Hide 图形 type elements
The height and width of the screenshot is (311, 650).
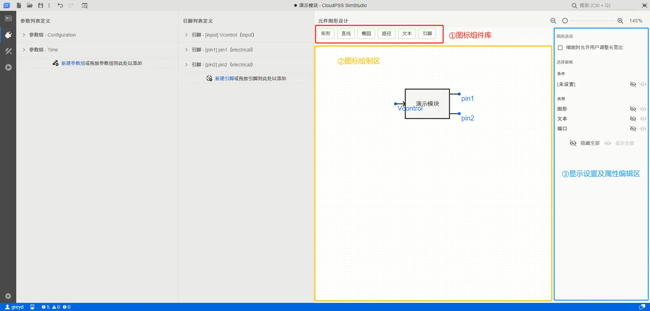[633, 109]
